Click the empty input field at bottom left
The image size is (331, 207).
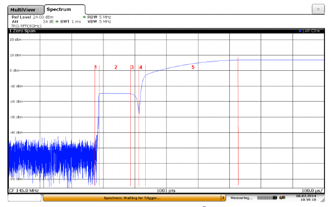pyautogui.click(x=25, y=198)
